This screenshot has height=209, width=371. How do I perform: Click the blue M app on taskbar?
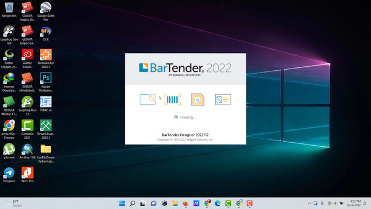click(196, 203)
